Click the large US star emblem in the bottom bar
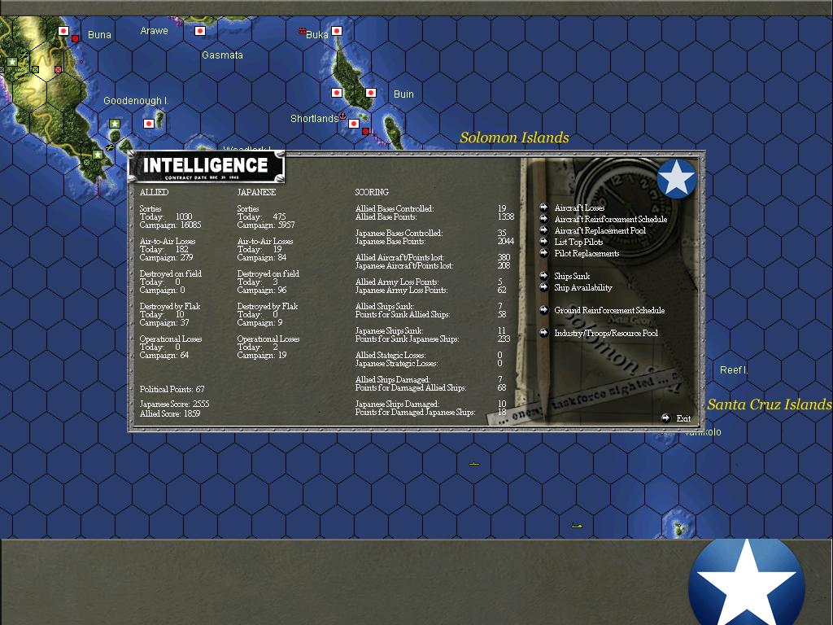 pos(746,582)
